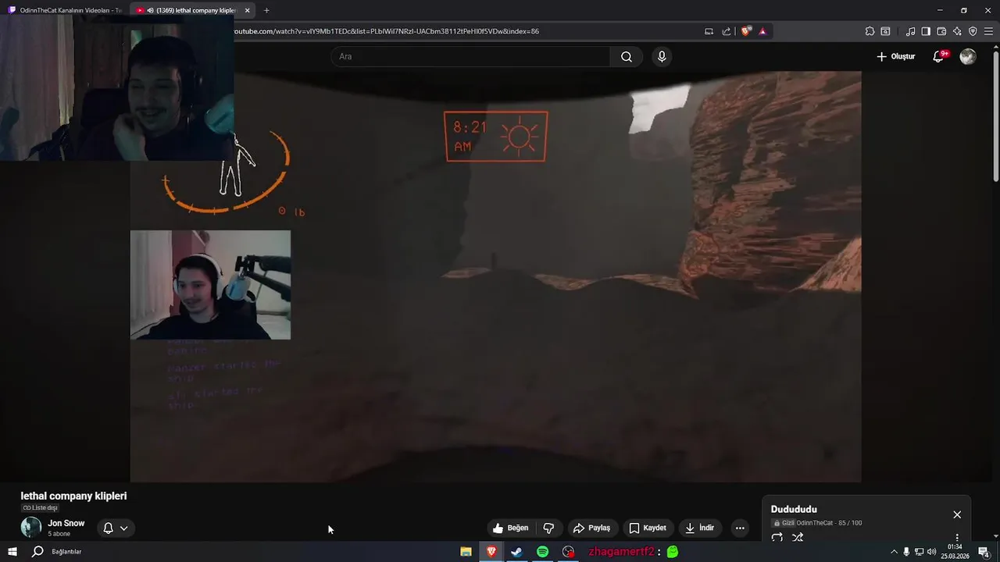Screen dimensions: 1000x562
Task: Open the Dudududu playlist three-dot menu
Action: pyautogui.click(x=957, y=538)
